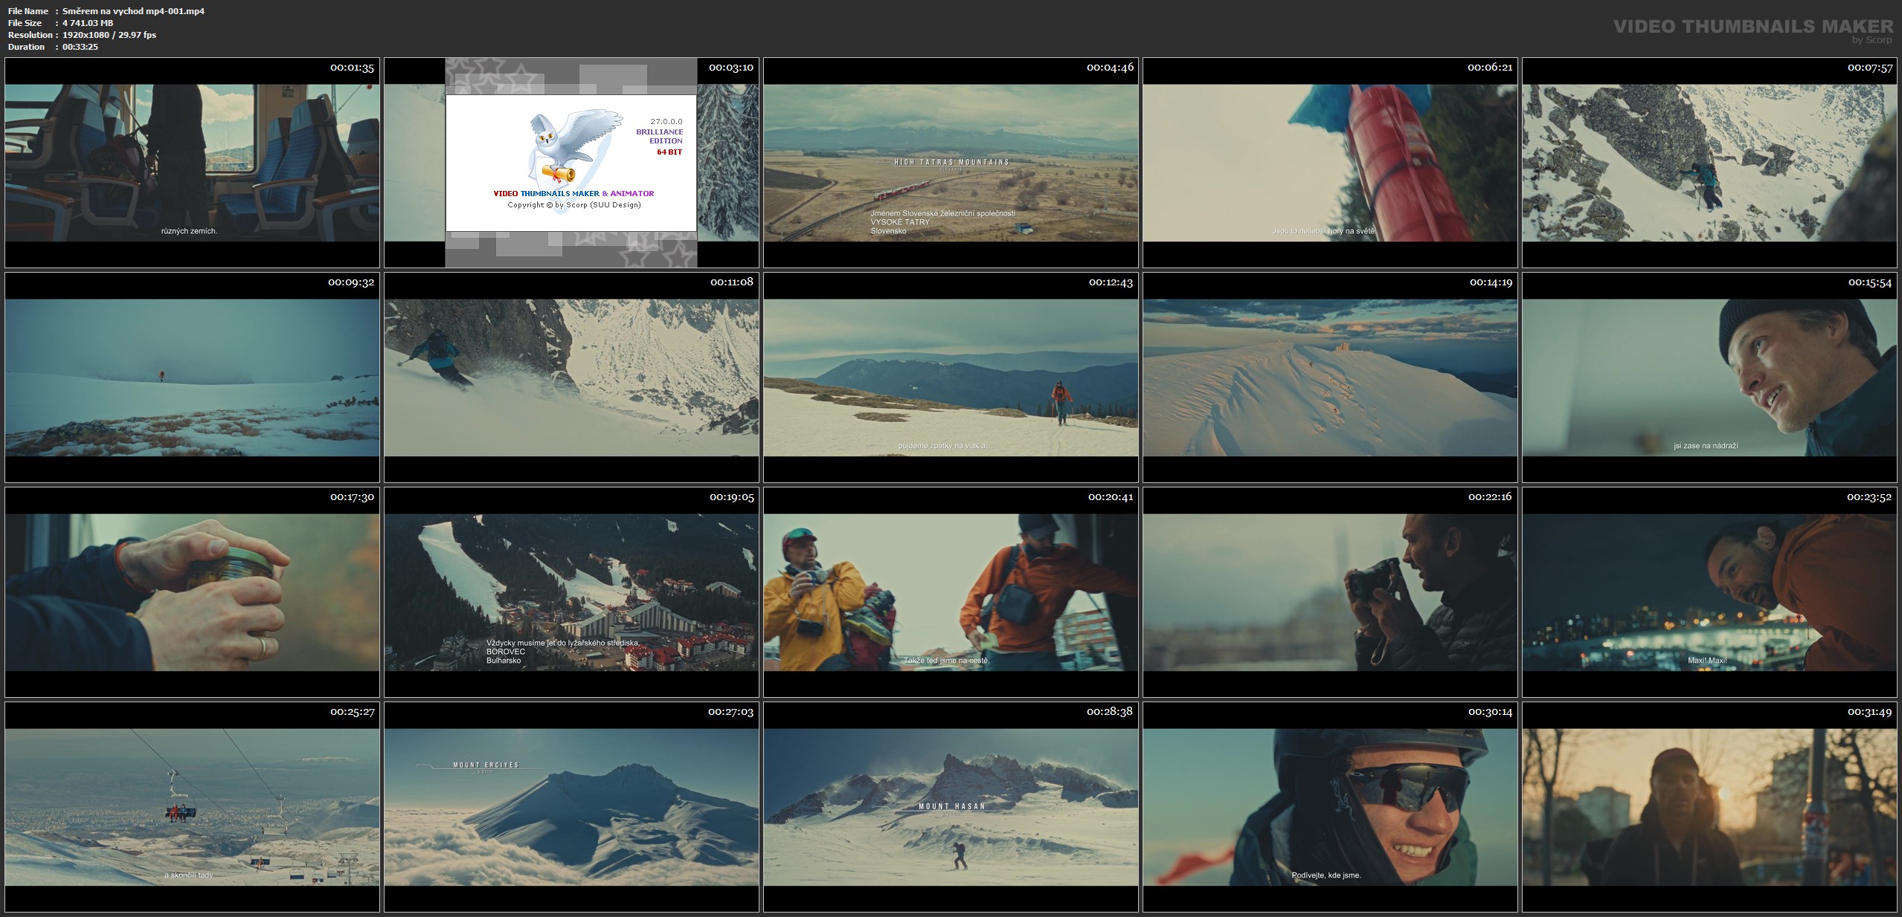Viewport: 1902px width, 917px height.
Task: Open the red bottle thumbnail at 00:06:21
Action: tap(1330, 163)
